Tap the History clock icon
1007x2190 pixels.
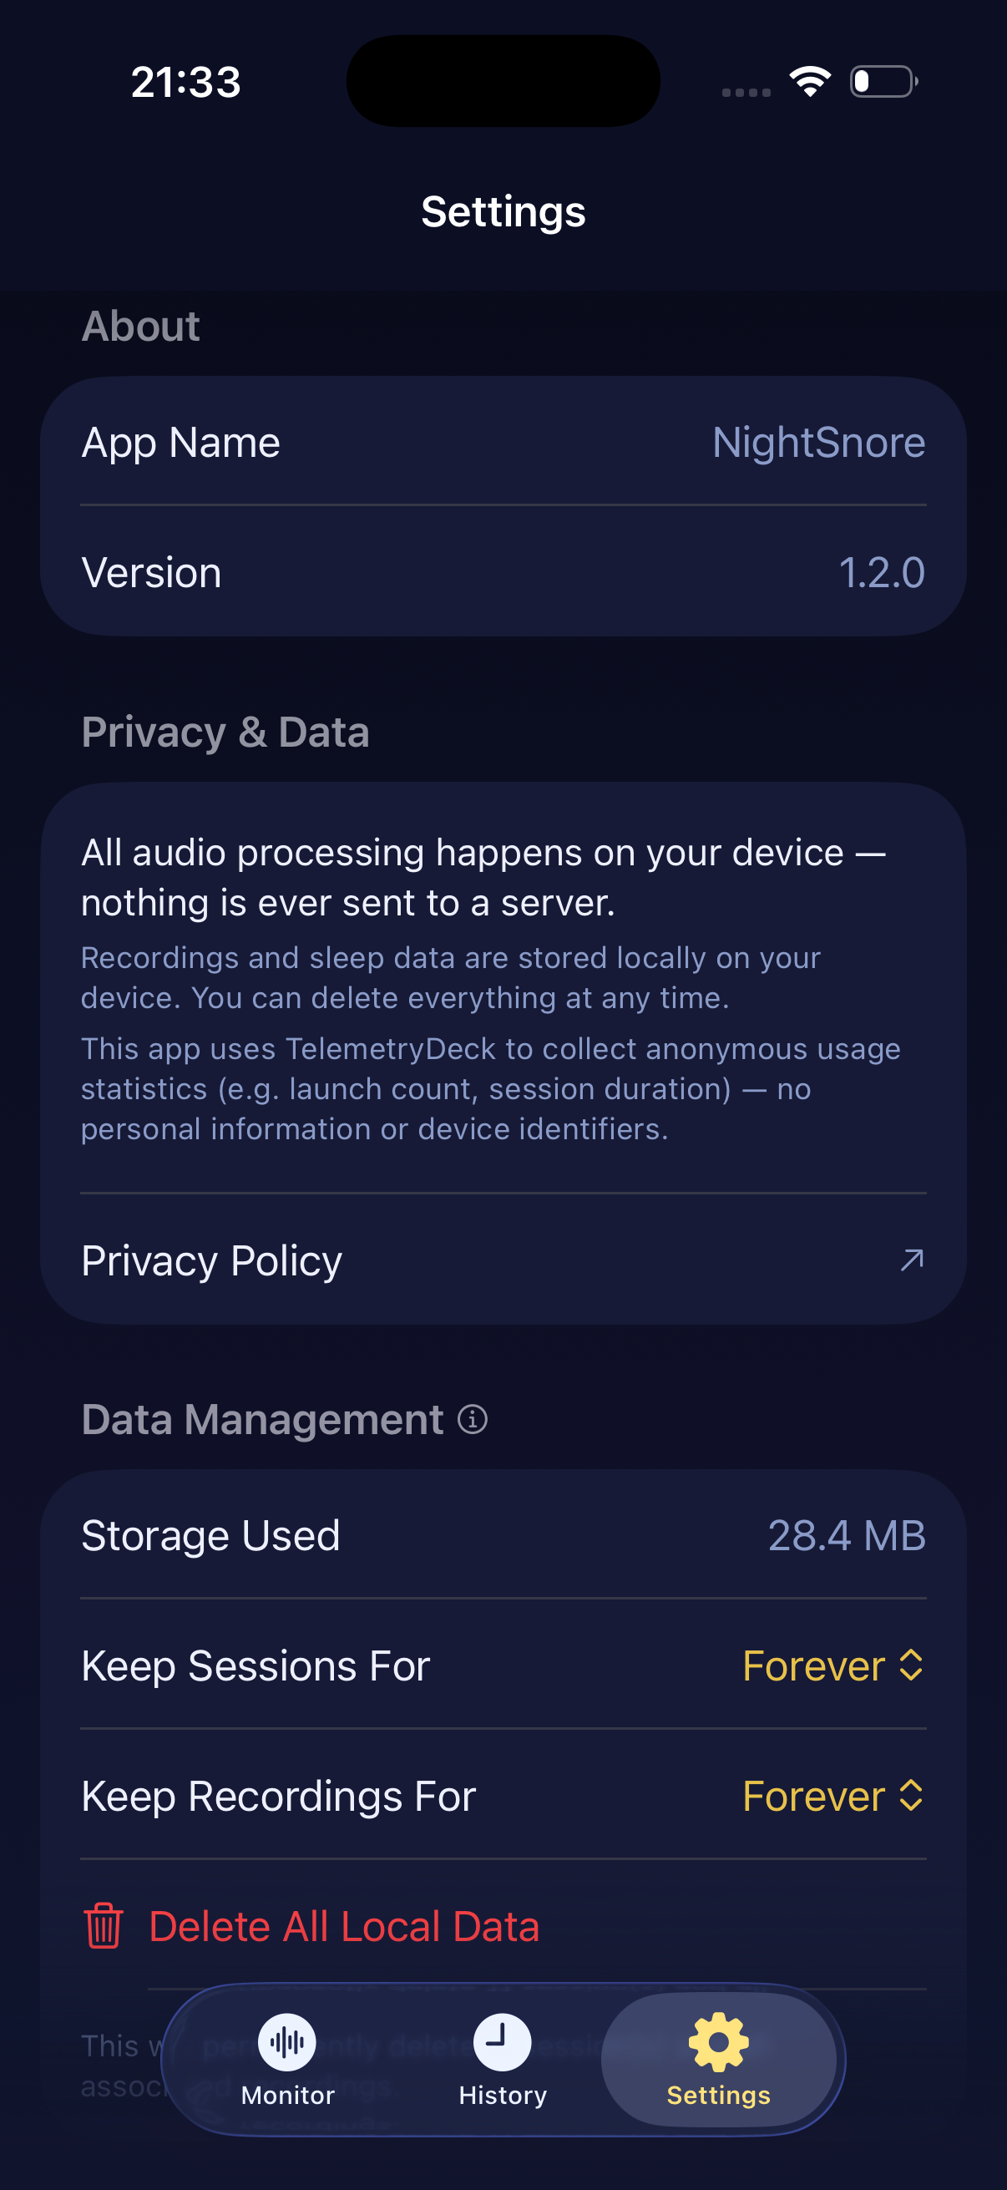(x=502, y=2041)
